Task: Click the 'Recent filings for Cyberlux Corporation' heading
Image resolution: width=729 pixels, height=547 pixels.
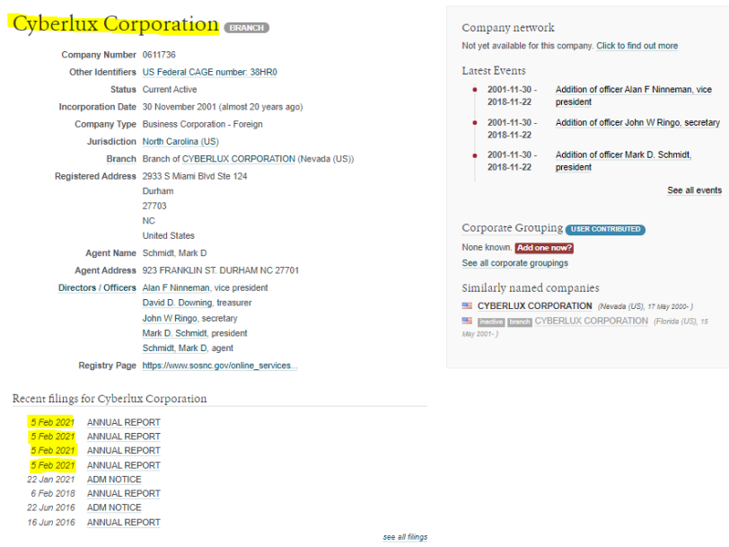Action: [x=110, y=399]
